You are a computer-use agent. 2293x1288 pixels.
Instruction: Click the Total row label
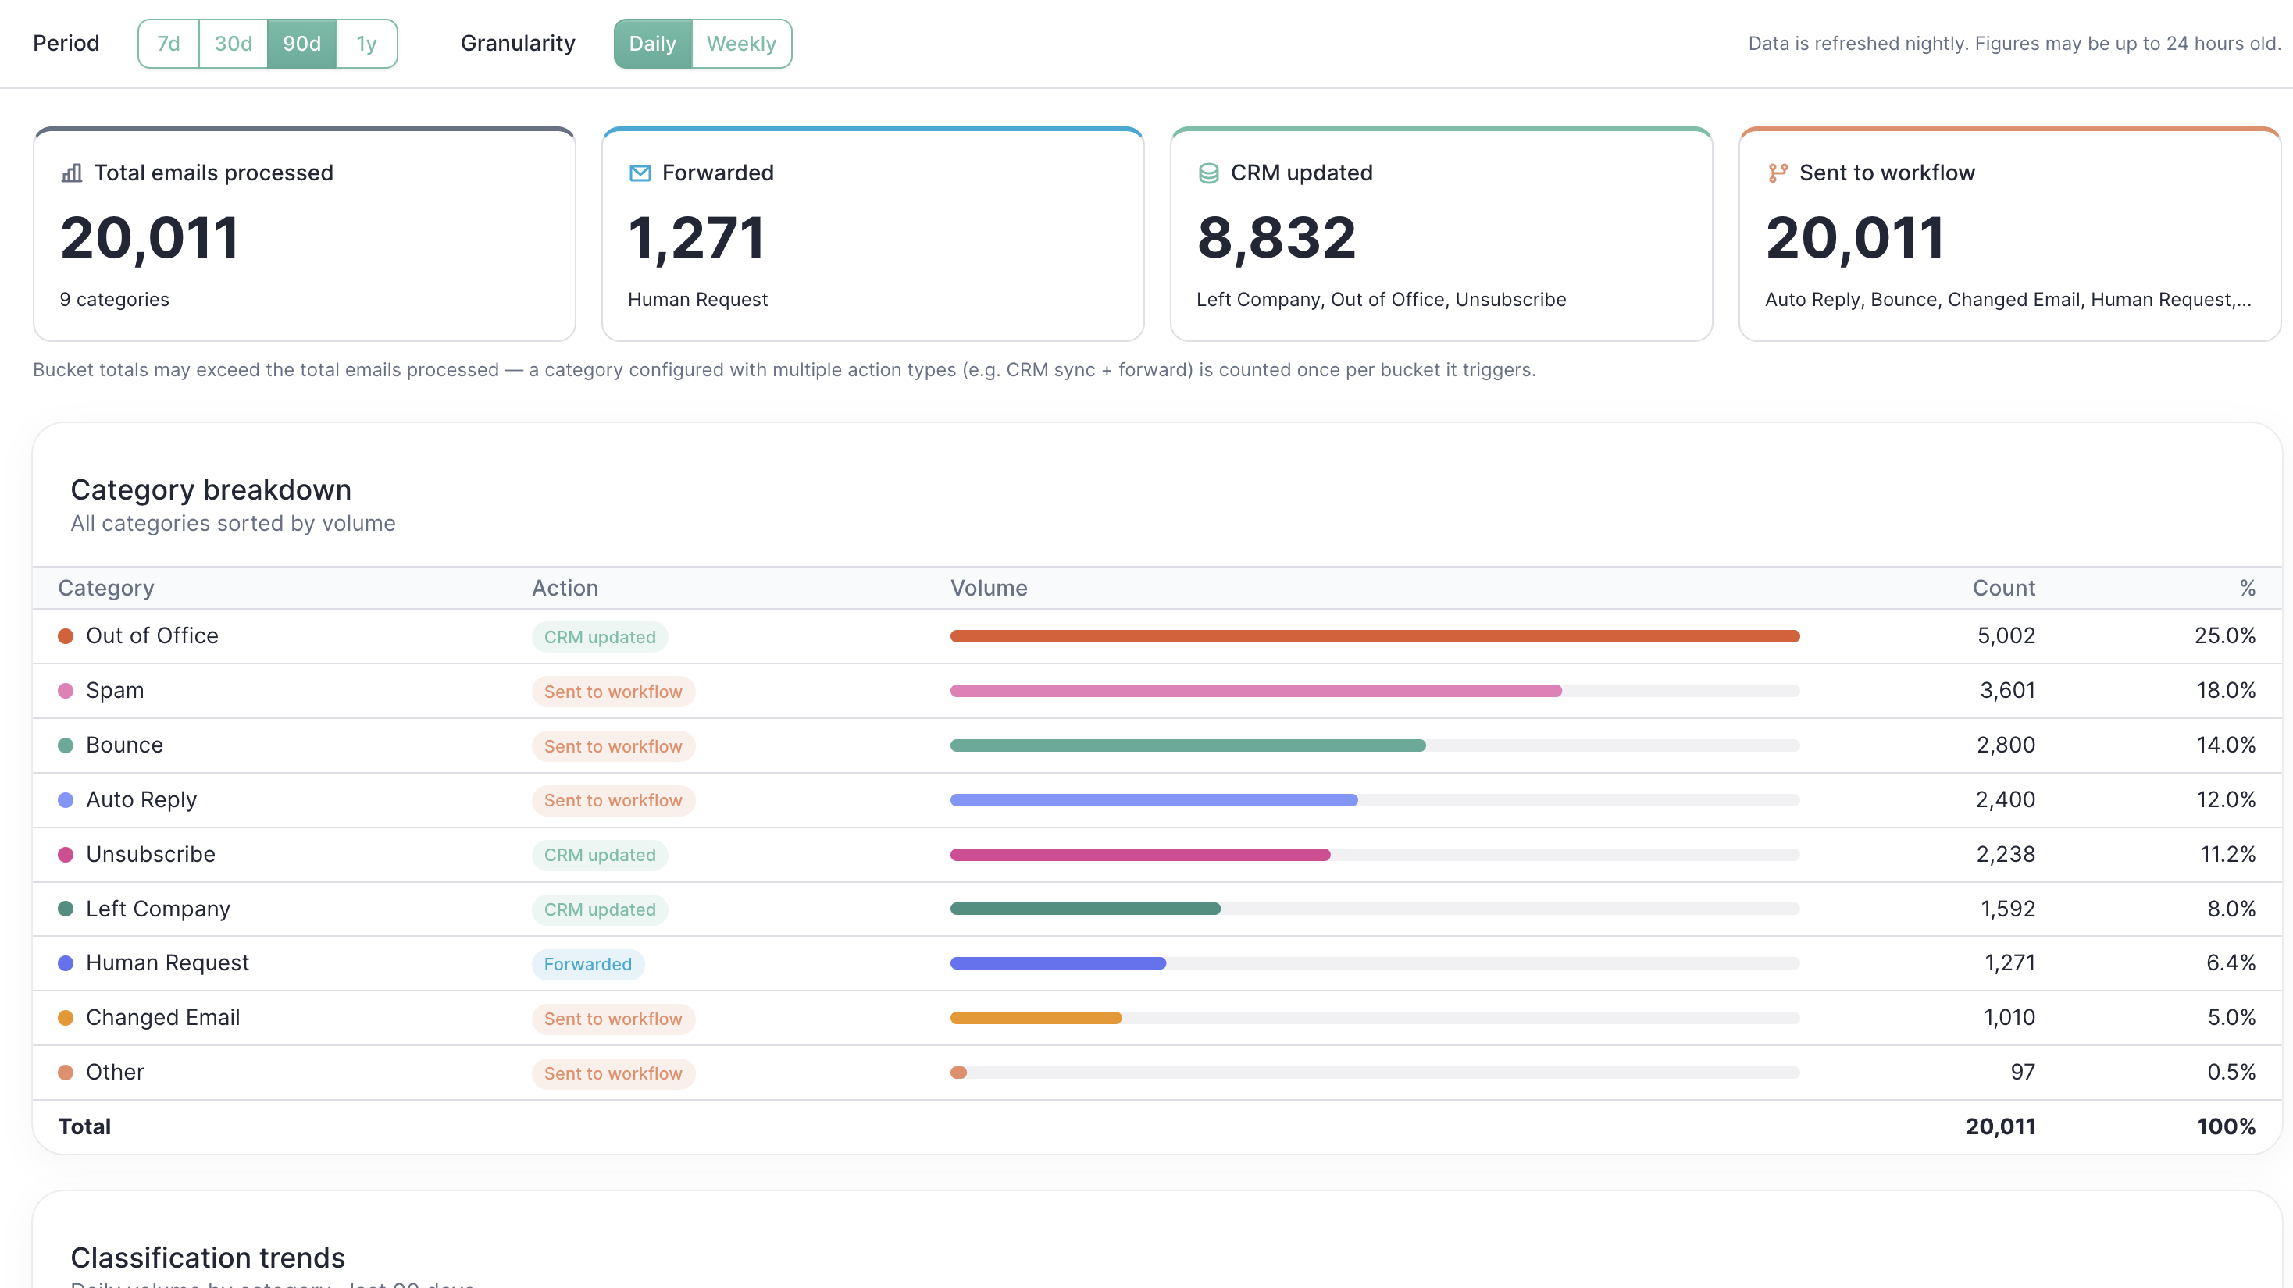pos(84,1127)
